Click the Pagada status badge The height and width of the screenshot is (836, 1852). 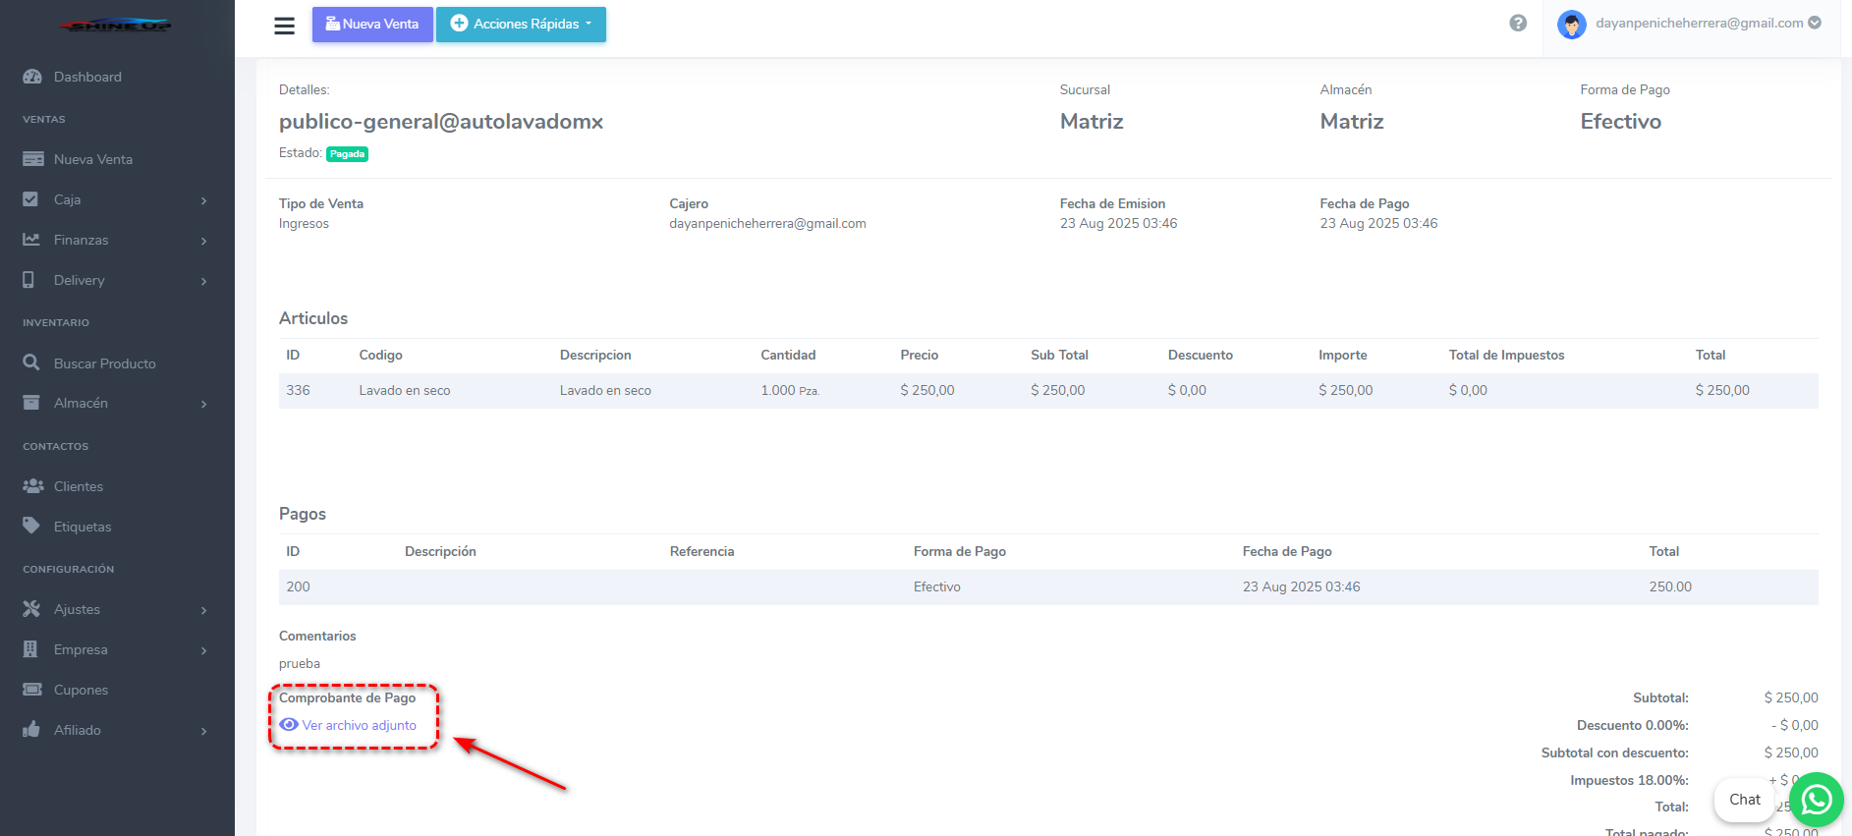(347, 154)
